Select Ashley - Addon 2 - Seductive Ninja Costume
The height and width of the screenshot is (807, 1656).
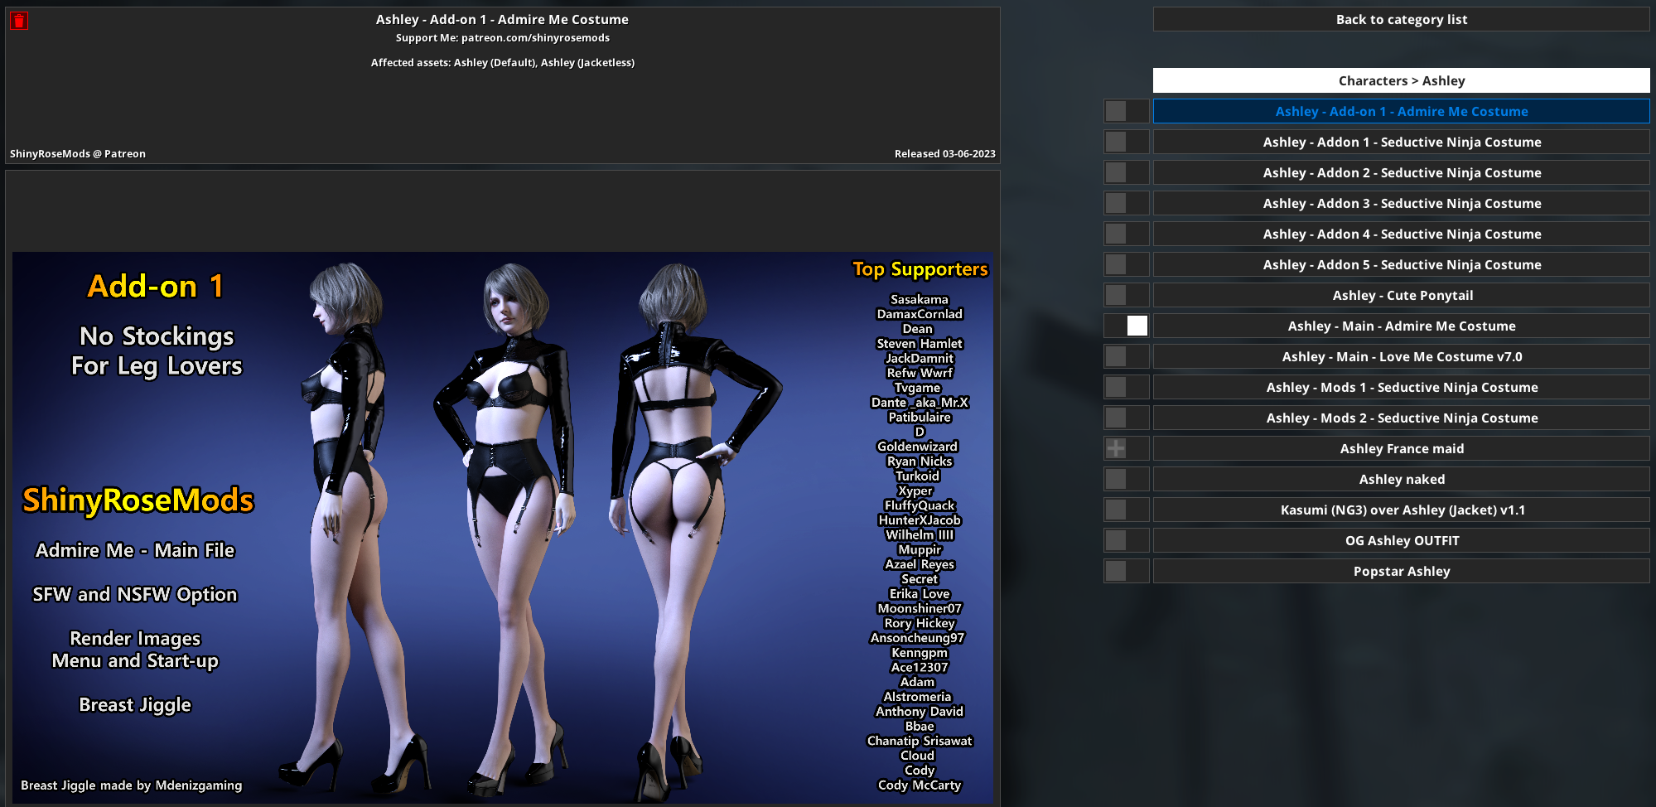pyautogui.click(x=1401, y=172)
